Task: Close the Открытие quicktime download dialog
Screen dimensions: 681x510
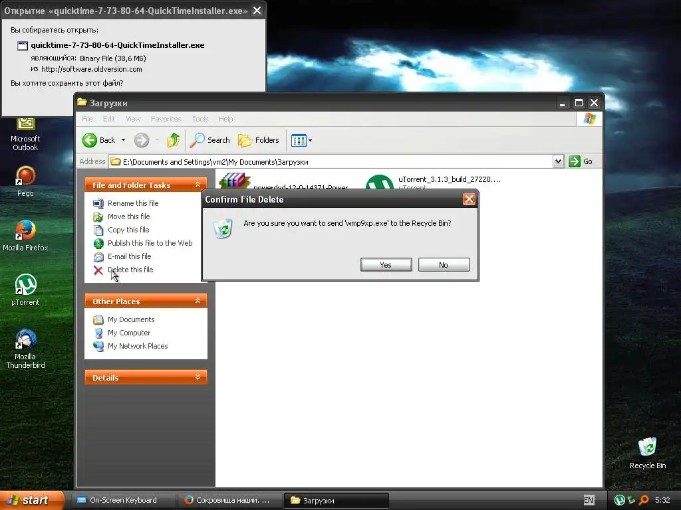Action: click(257, 11)
